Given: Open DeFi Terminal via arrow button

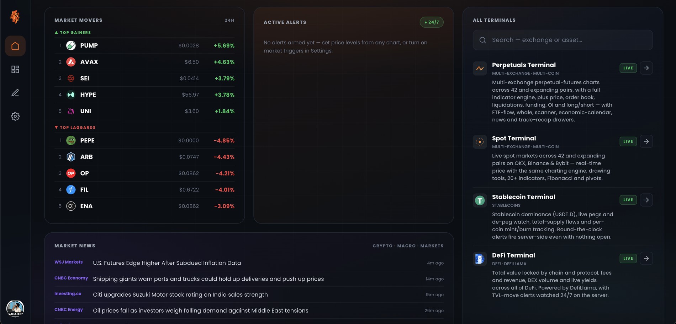Looking at the screenshot, I should coord(646,258).
